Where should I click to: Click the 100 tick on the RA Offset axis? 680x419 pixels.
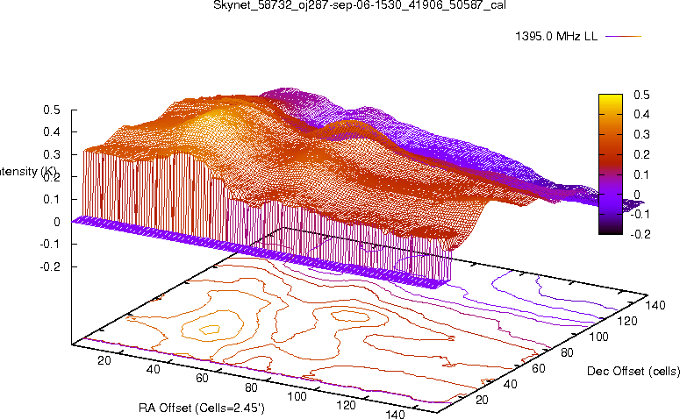[297, 396]
